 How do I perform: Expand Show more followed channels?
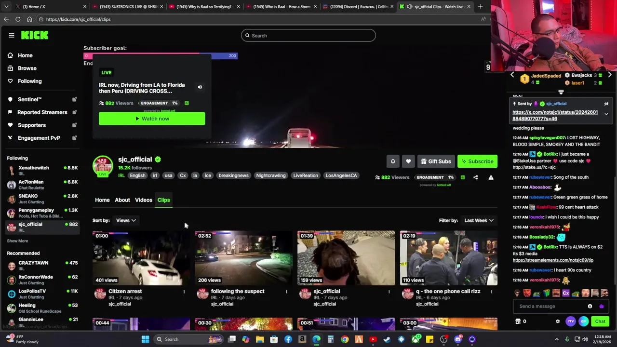click(x=17, y=241)
